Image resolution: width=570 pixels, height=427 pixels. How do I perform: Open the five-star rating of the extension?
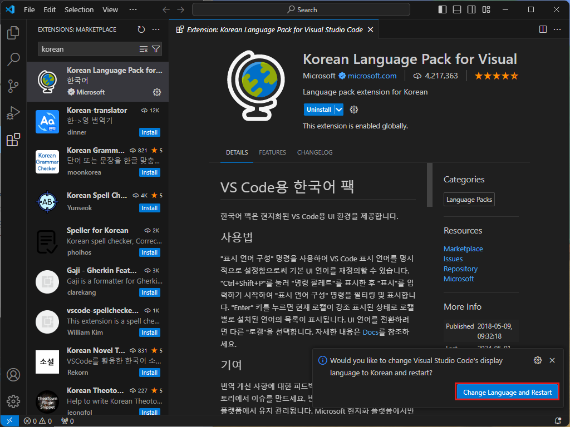pos(496,76)
